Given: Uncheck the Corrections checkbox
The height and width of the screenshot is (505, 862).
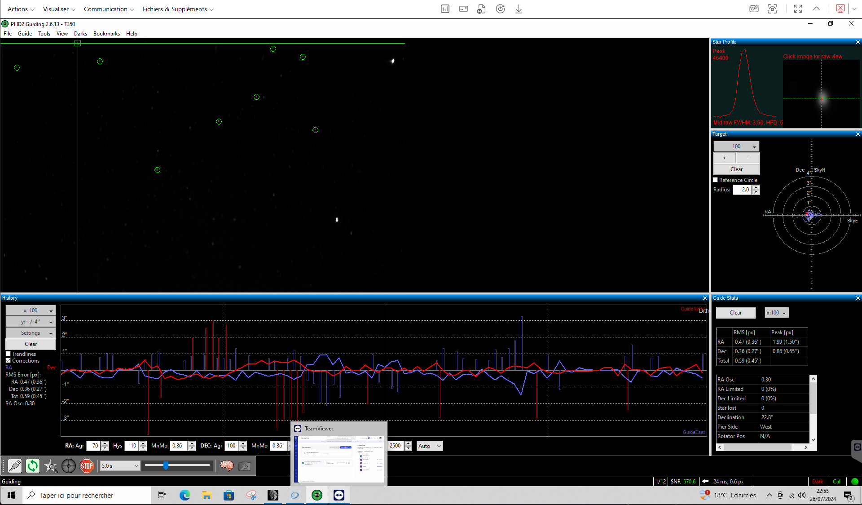Looking at the screenshot, I should pyautogui.click(x=8, y=361).
